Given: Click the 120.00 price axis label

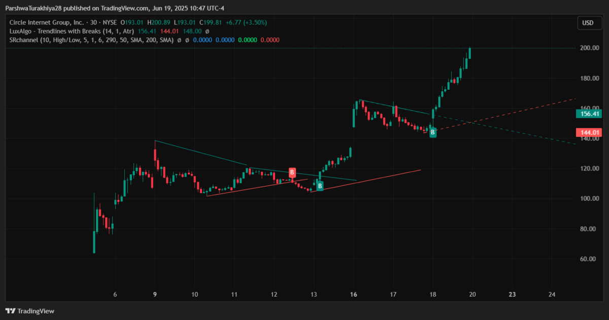Looking at the screenshot, I should [589, 168].
